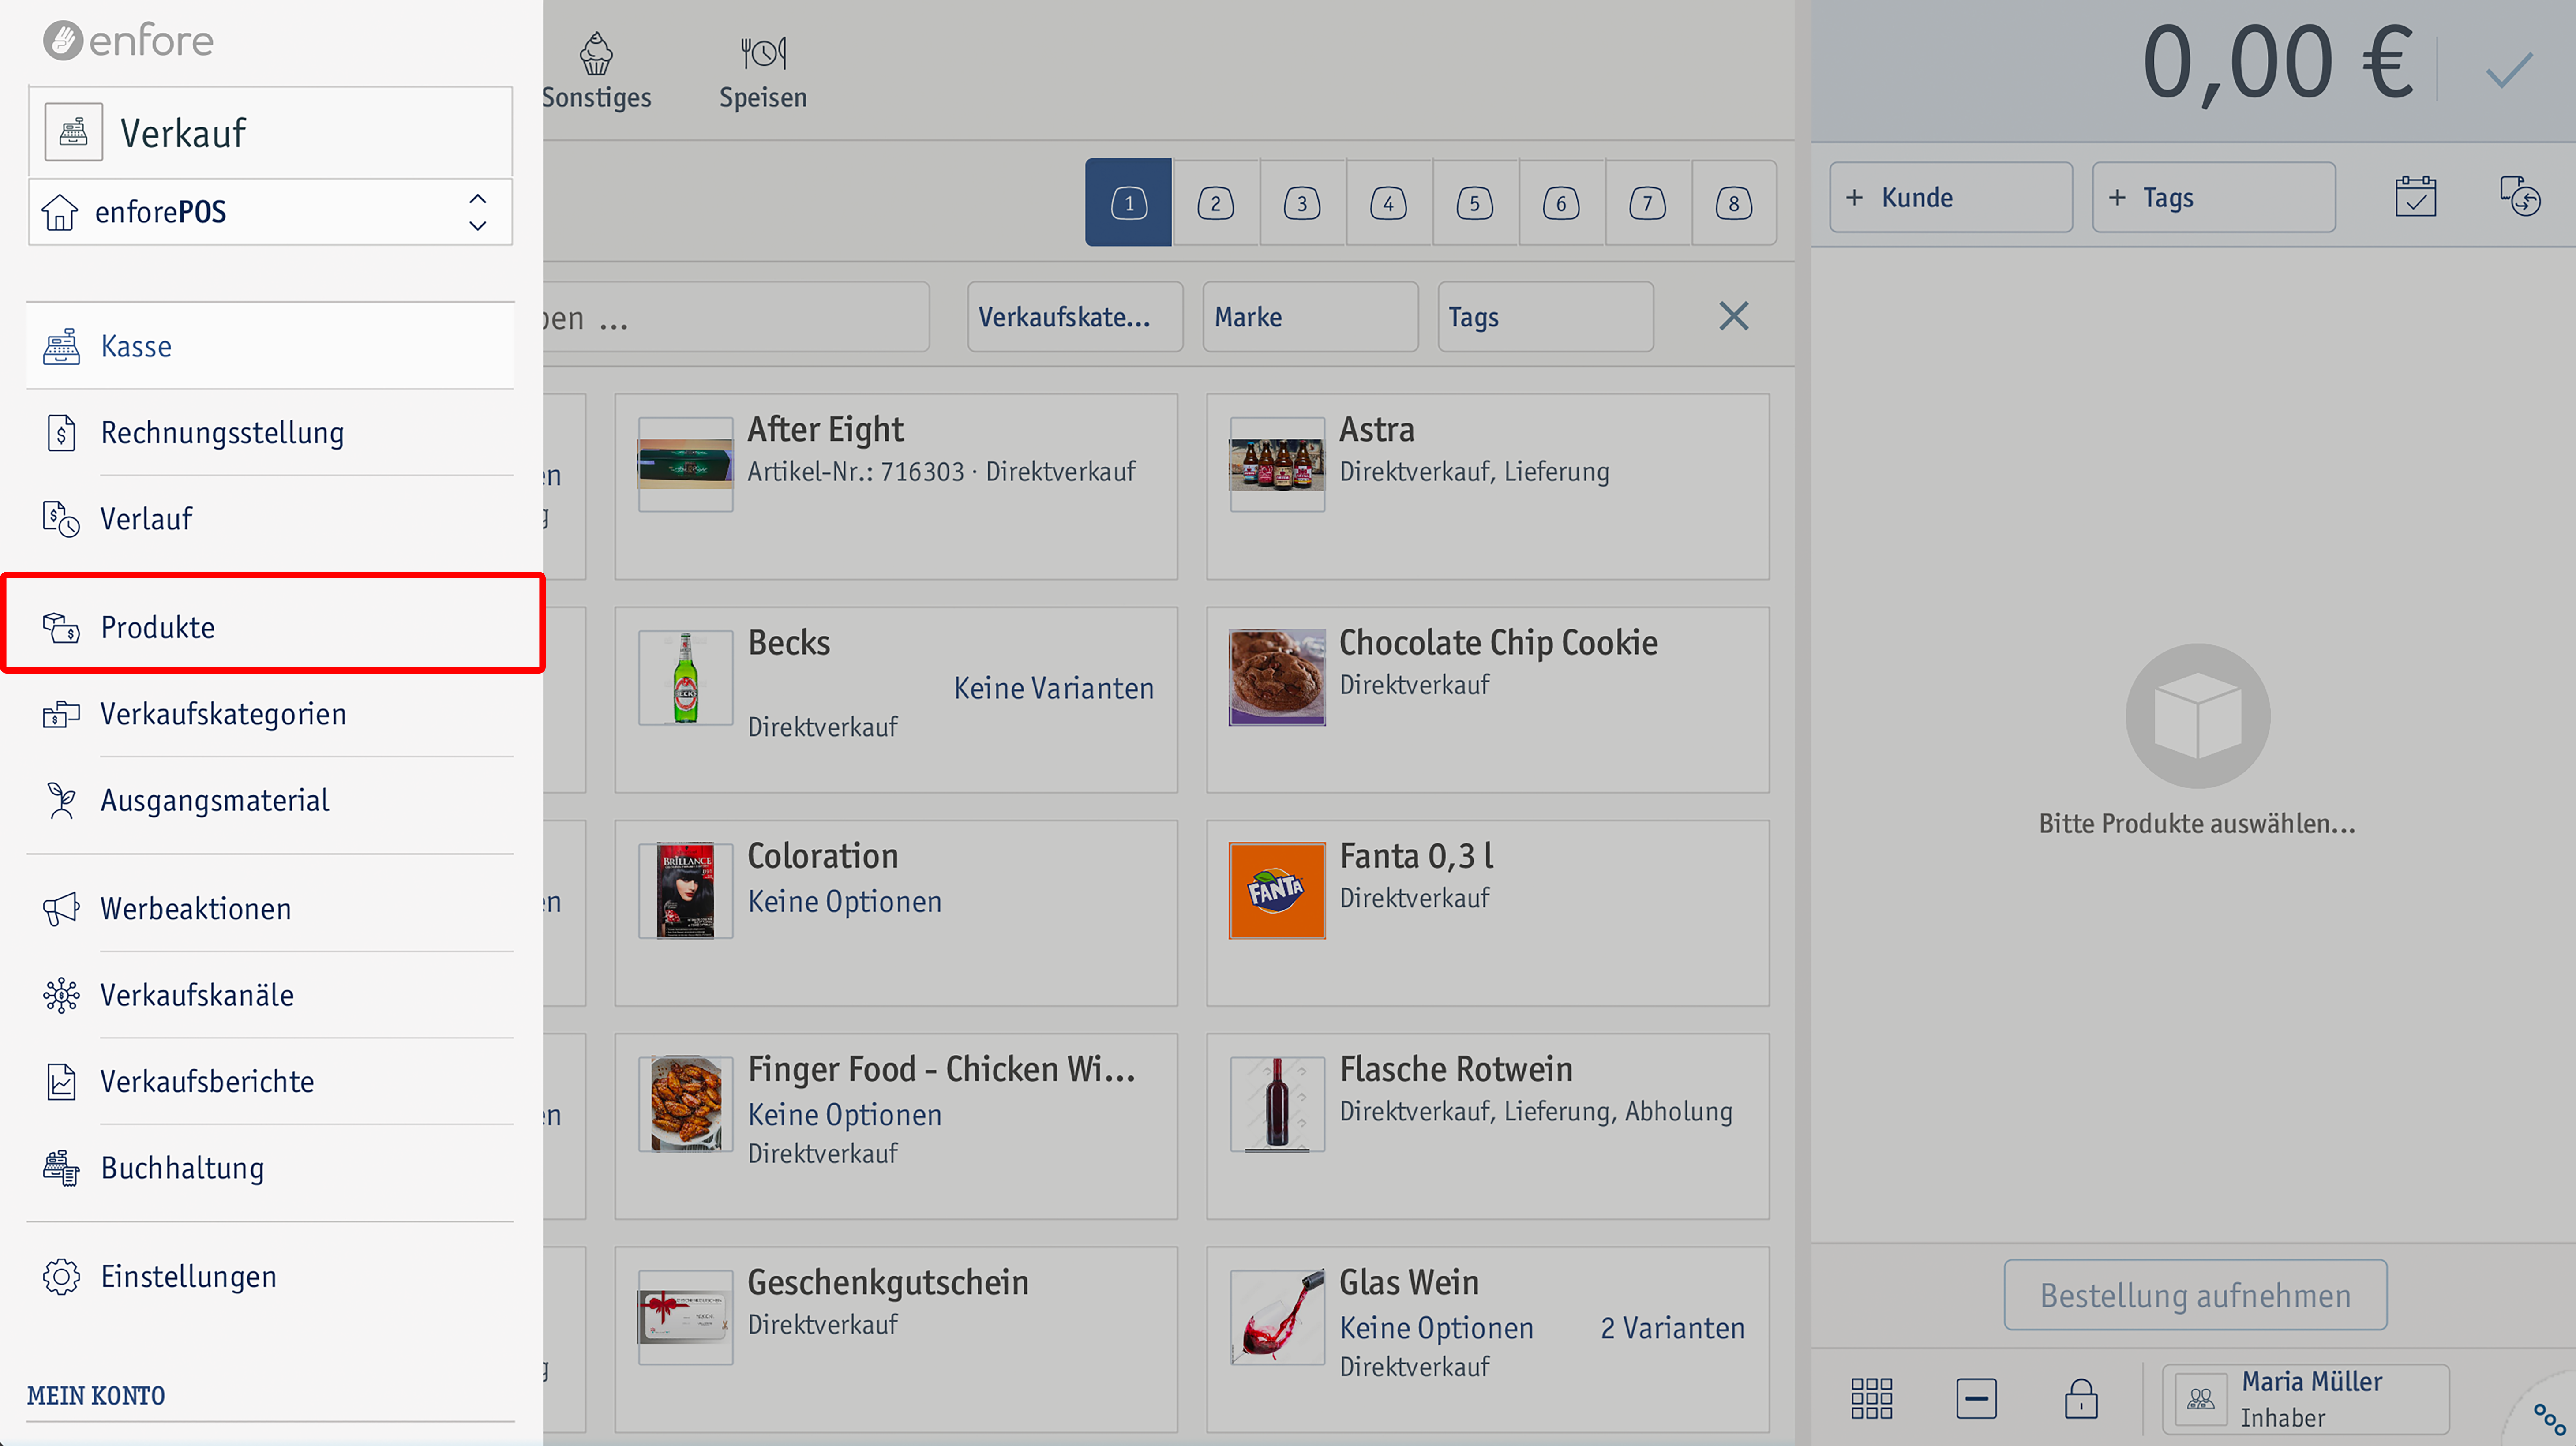
Task: Click the product search field
Action: point(736,317)
